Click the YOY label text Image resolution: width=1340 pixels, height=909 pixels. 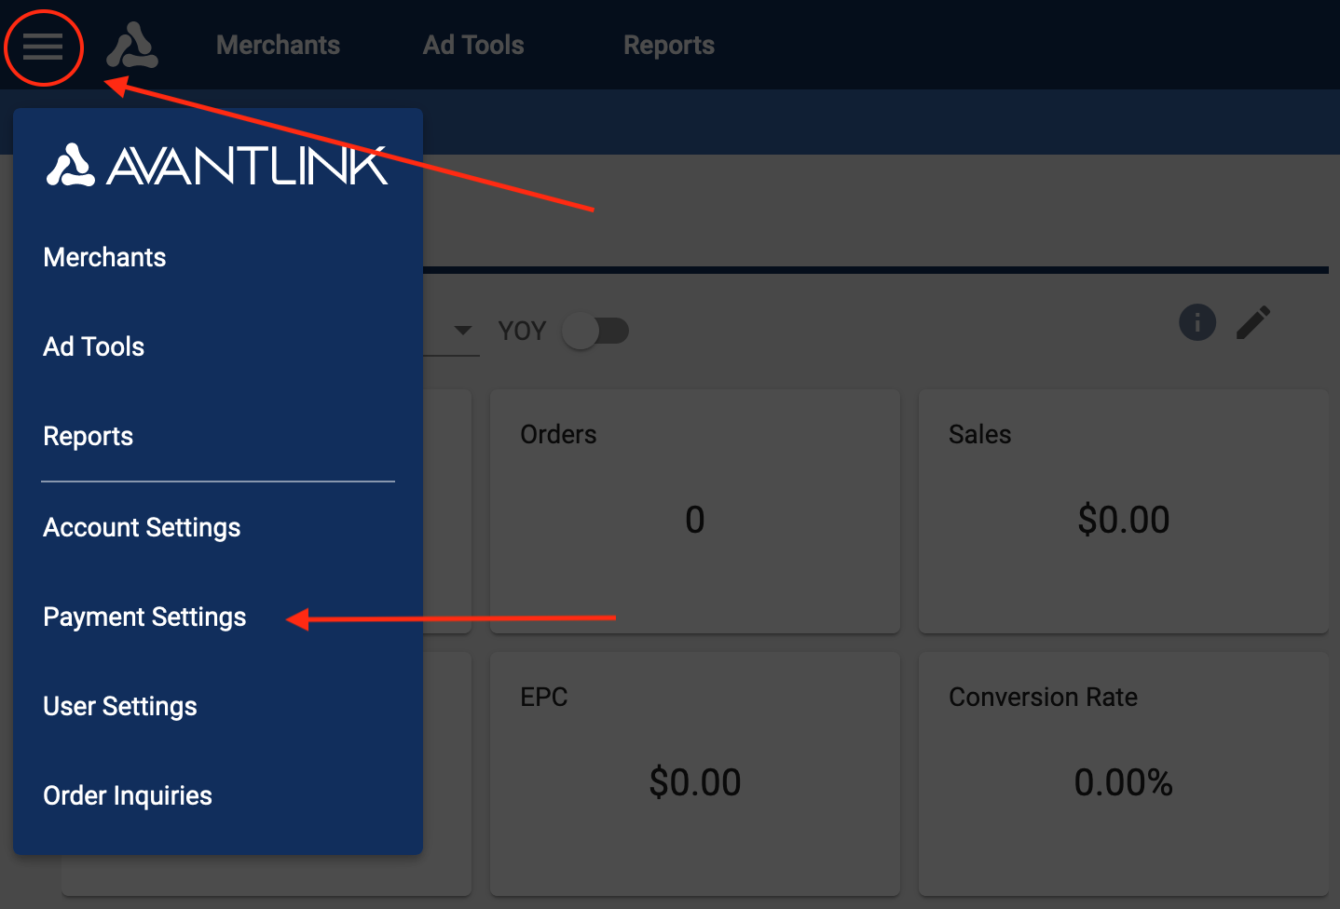[x=522, y=331]
